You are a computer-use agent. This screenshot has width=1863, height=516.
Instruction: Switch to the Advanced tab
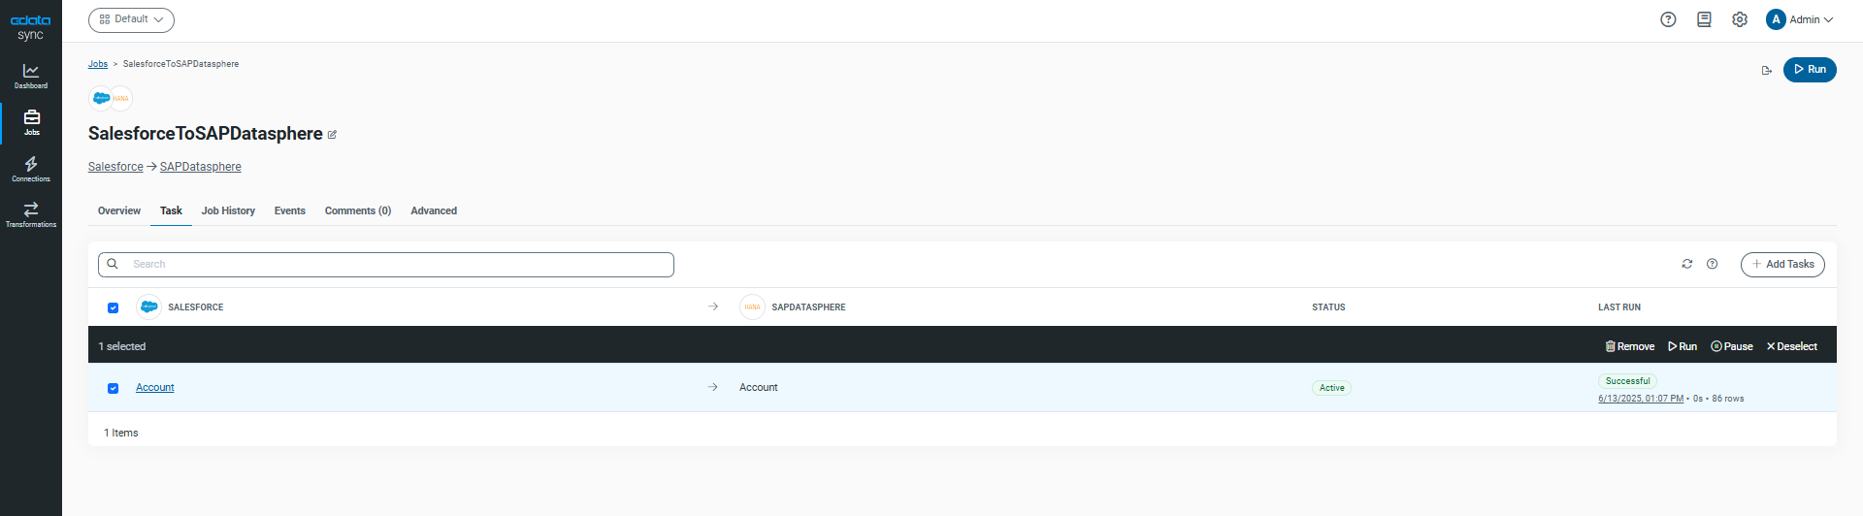434,210
